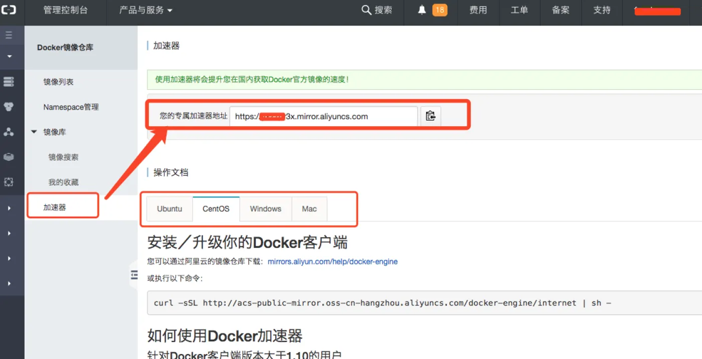
Task: Open the 费用 menu
Action: [478, 10]
